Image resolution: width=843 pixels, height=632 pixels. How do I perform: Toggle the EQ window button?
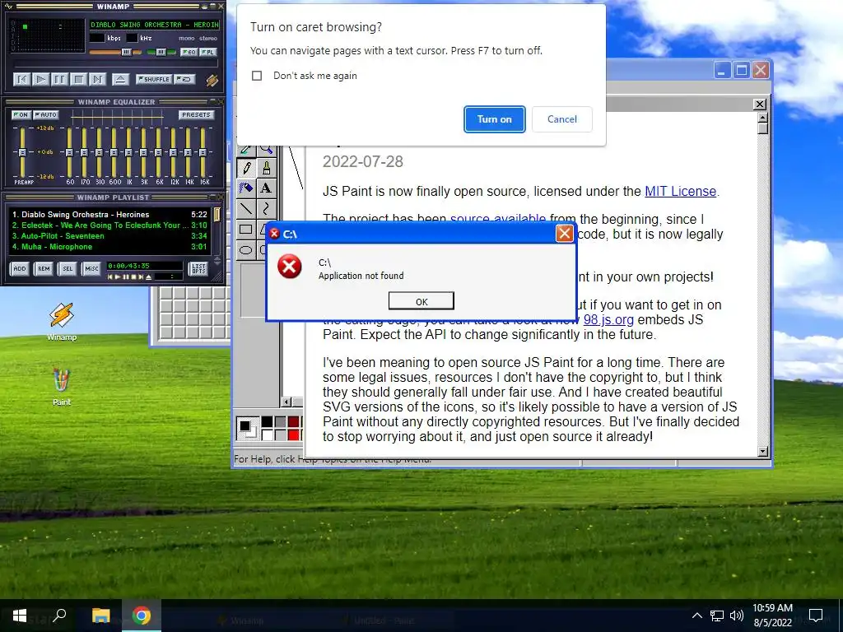189,52
